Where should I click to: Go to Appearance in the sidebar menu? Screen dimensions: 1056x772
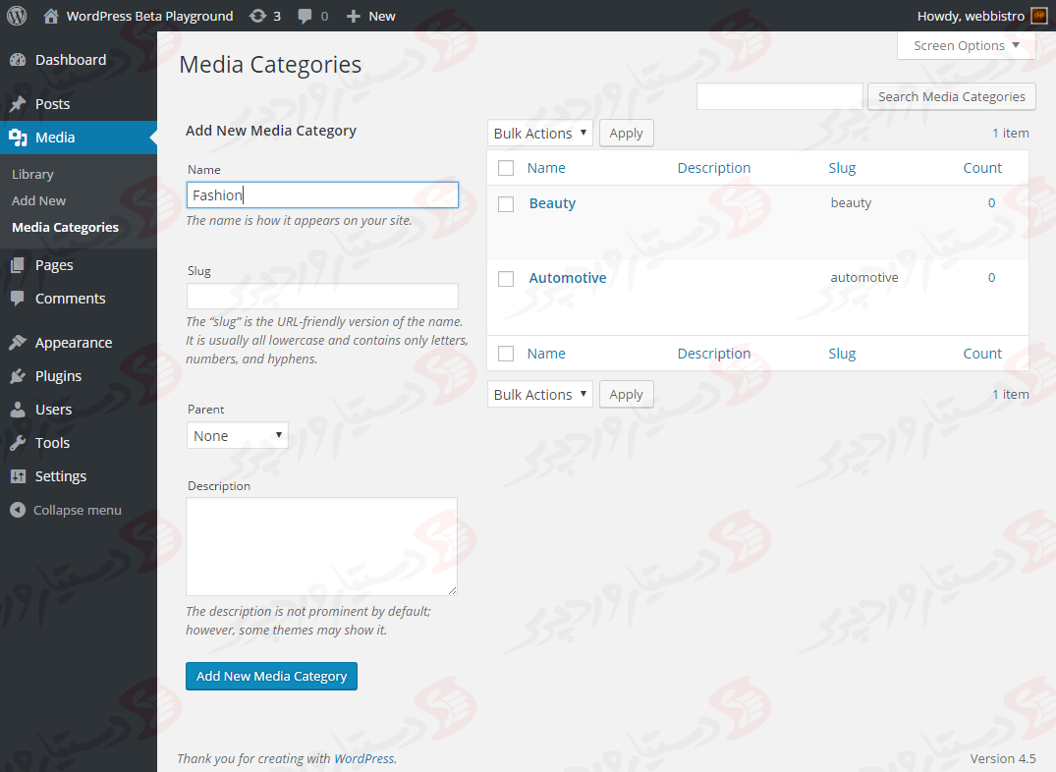pos(73,343)
